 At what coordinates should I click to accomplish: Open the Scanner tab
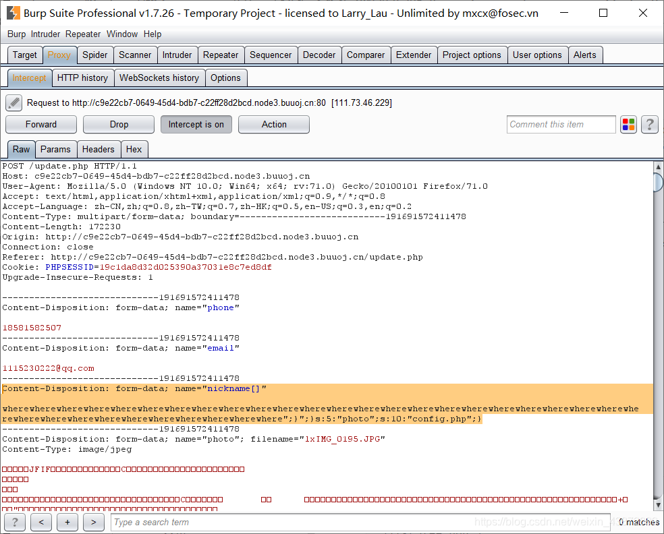coord(135,55)
